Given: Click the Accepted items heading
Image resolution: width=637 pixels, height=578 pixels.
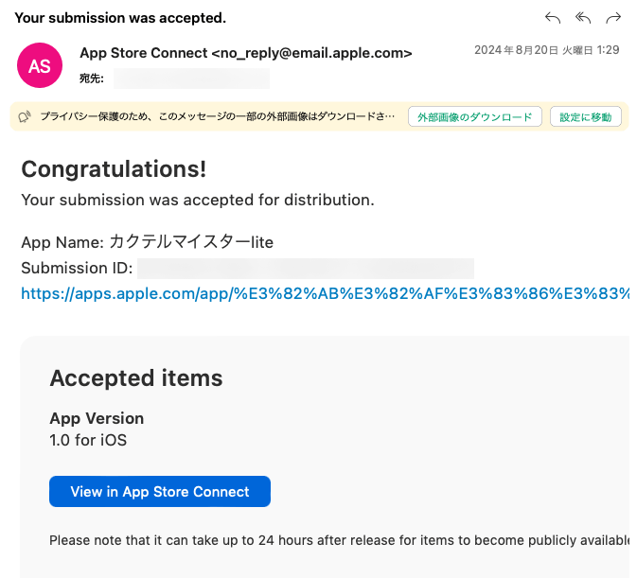Looking at the screenshot, I should pos(136,378).
